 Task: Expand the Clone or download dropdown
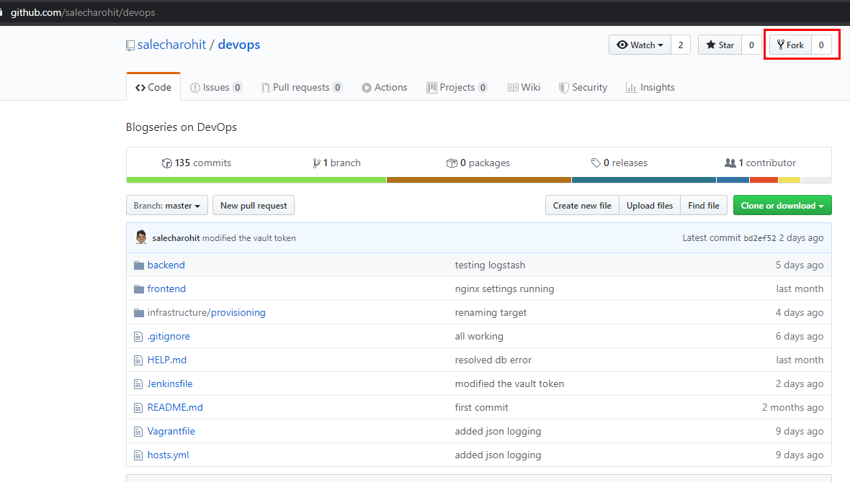[782, 205]
